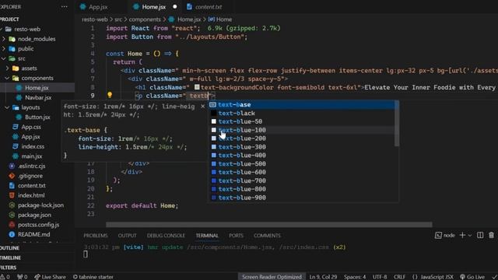498x280 pixels.
Task: Open the Problems panel tab
Action: (96, 236)
